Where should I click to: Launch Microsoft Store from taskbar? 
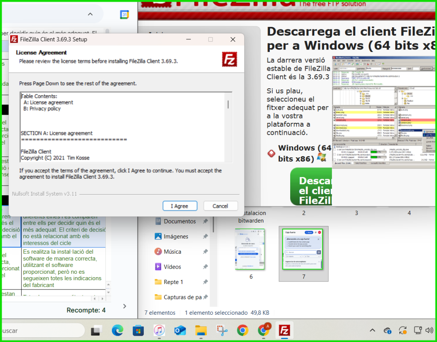(x=138, y=330)
